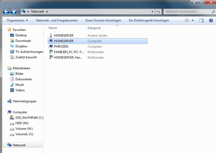
Task: Open the recent pages arrow beside navigation buttons
Action: 19,12
